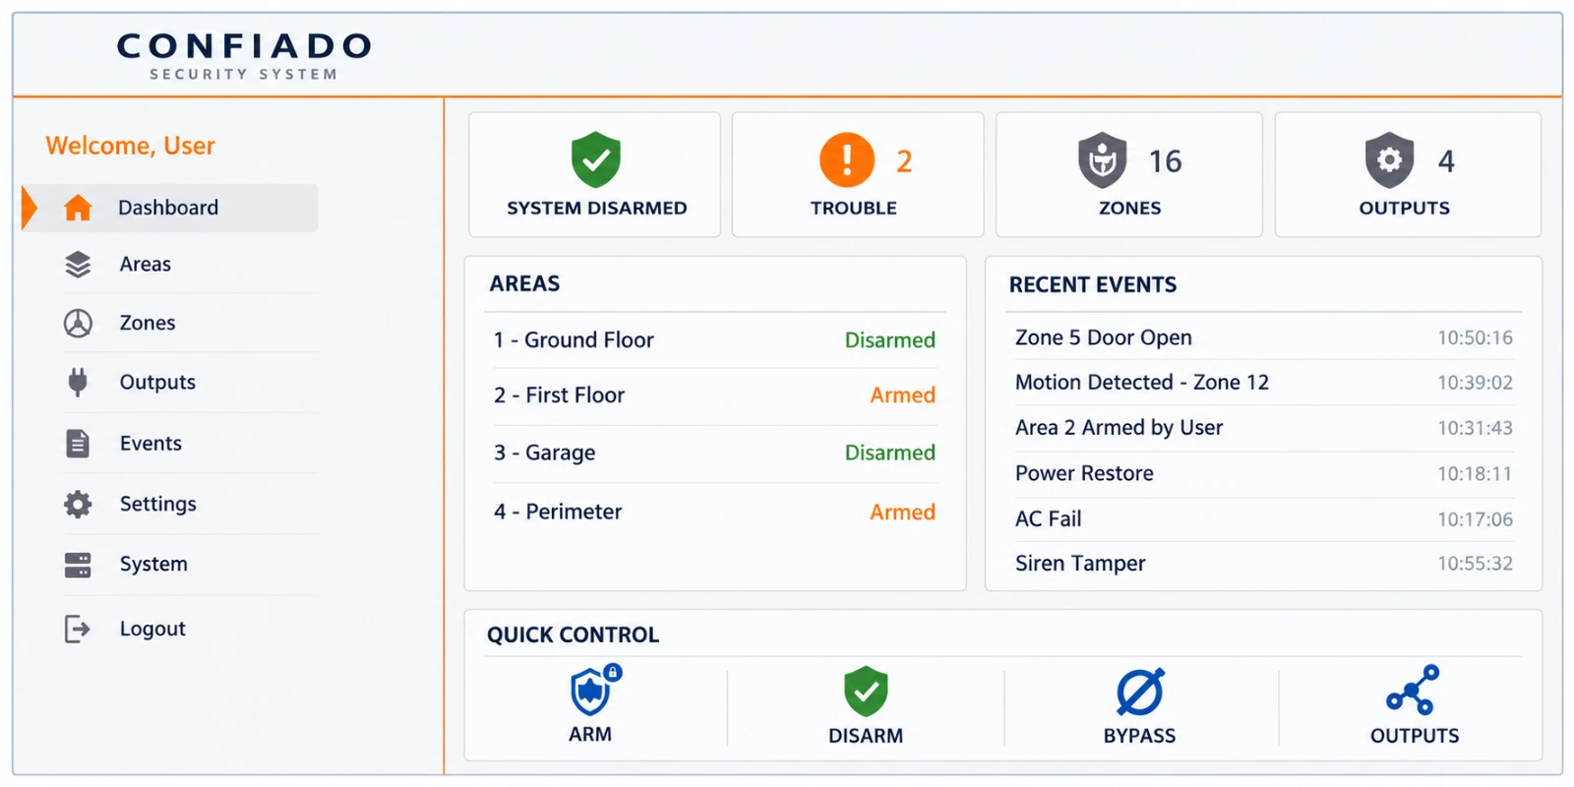
Task: Select the BYPASS crossed-circle icon
Action: click(1140, 692)
